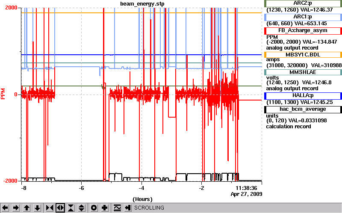
Task: Click the 'units' label under hac_bcm_average
Action: click(x=272, y=115)
